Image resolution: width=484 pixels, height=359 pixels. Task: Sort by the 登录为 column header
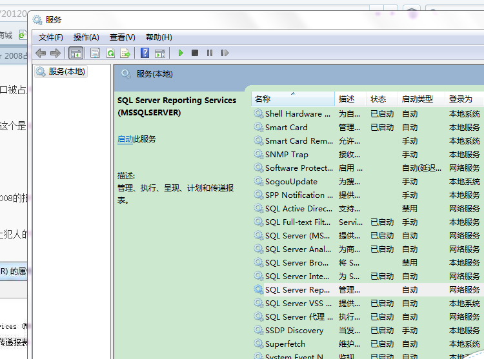464,99
